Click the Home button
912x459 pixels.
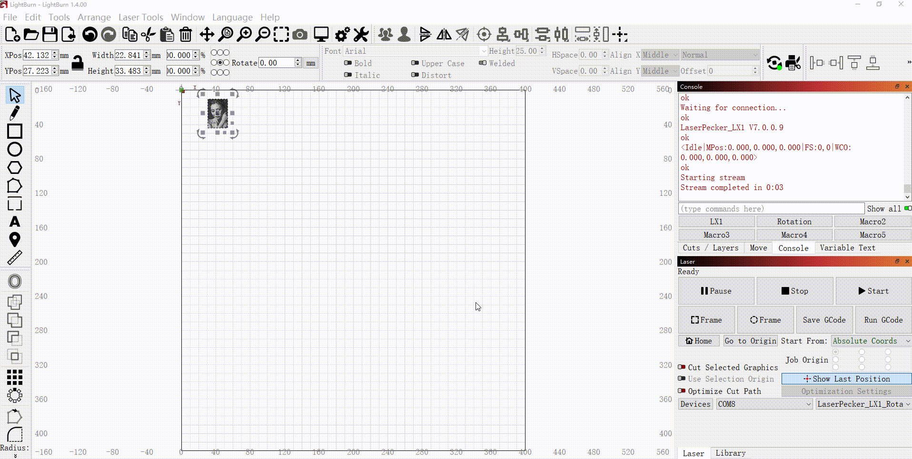click(x=699, y=341)
